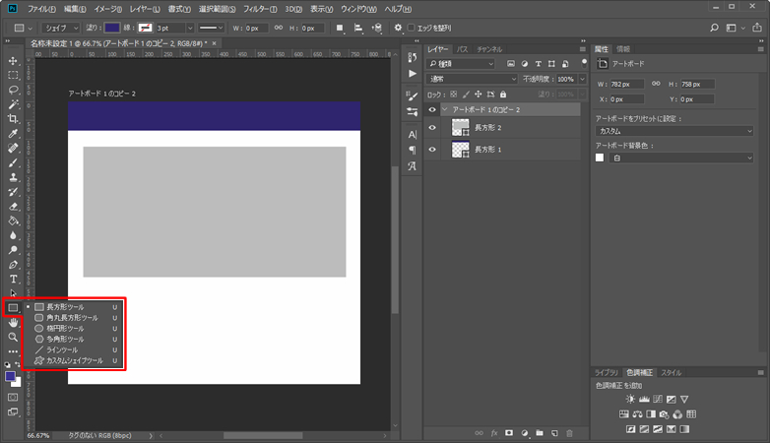Toggle lock transparent pixels
Screen dimensions: 770x443
click(x=453, y=95)
